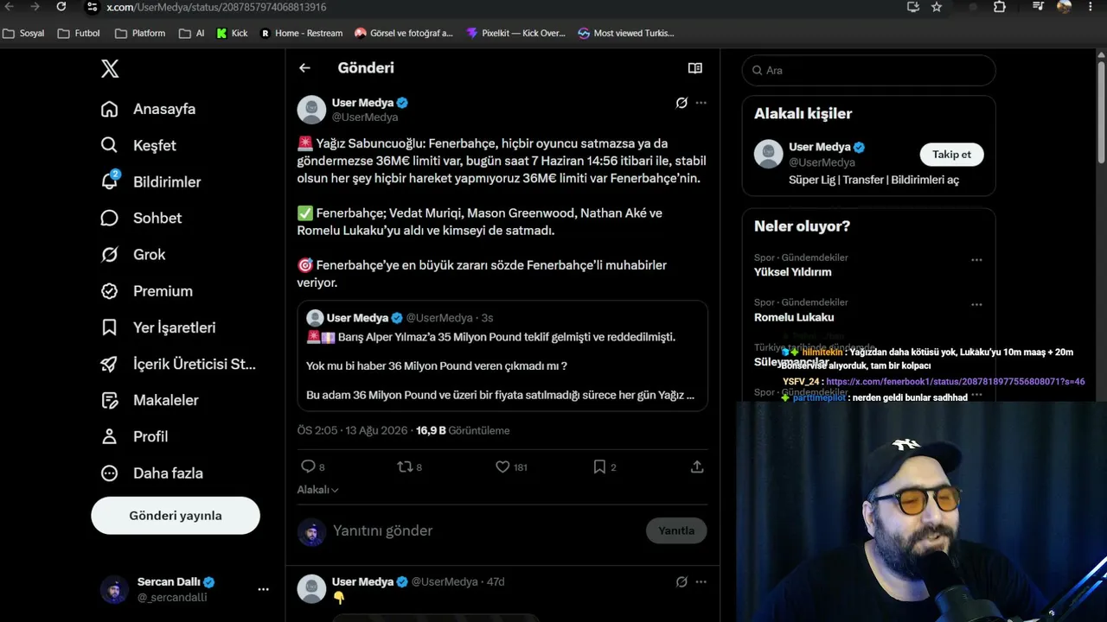Viewport: 1107px width, 622px height.
Task: Bookmark the post with the bookmark icon
Action: coord(599,466)
